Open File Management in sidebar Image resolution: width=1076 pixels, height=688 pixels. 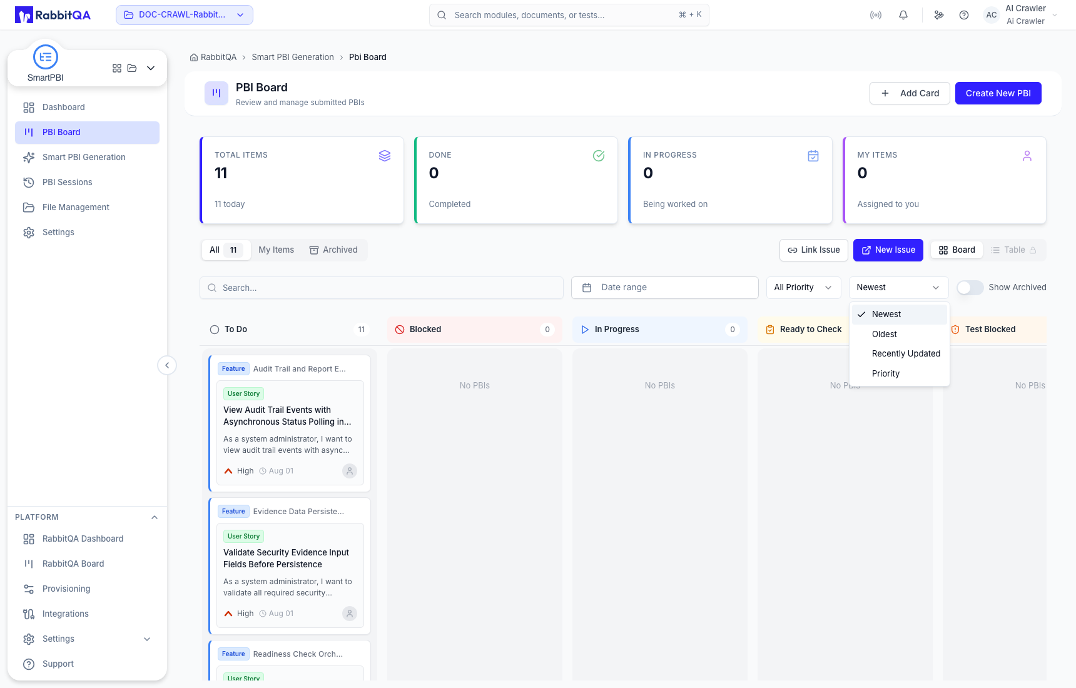tap(87, 208)
